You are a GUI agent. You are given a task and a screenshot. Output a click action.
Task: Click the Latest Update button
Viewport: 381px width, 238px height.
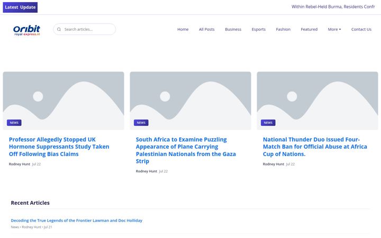[20, 7]
